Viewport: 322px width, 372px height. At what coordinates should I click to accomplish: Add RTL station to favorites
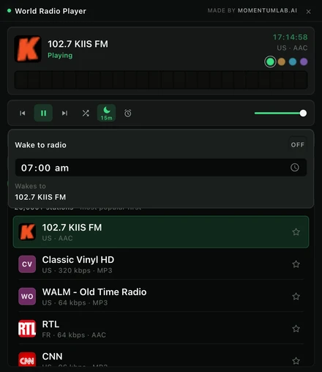pyautogui.click(x=296, y=329)
